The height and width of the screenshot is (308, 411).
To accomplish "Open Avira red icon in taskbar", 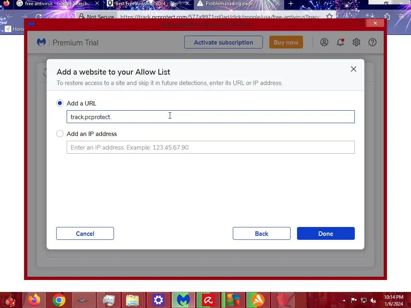I will (208, 300).
